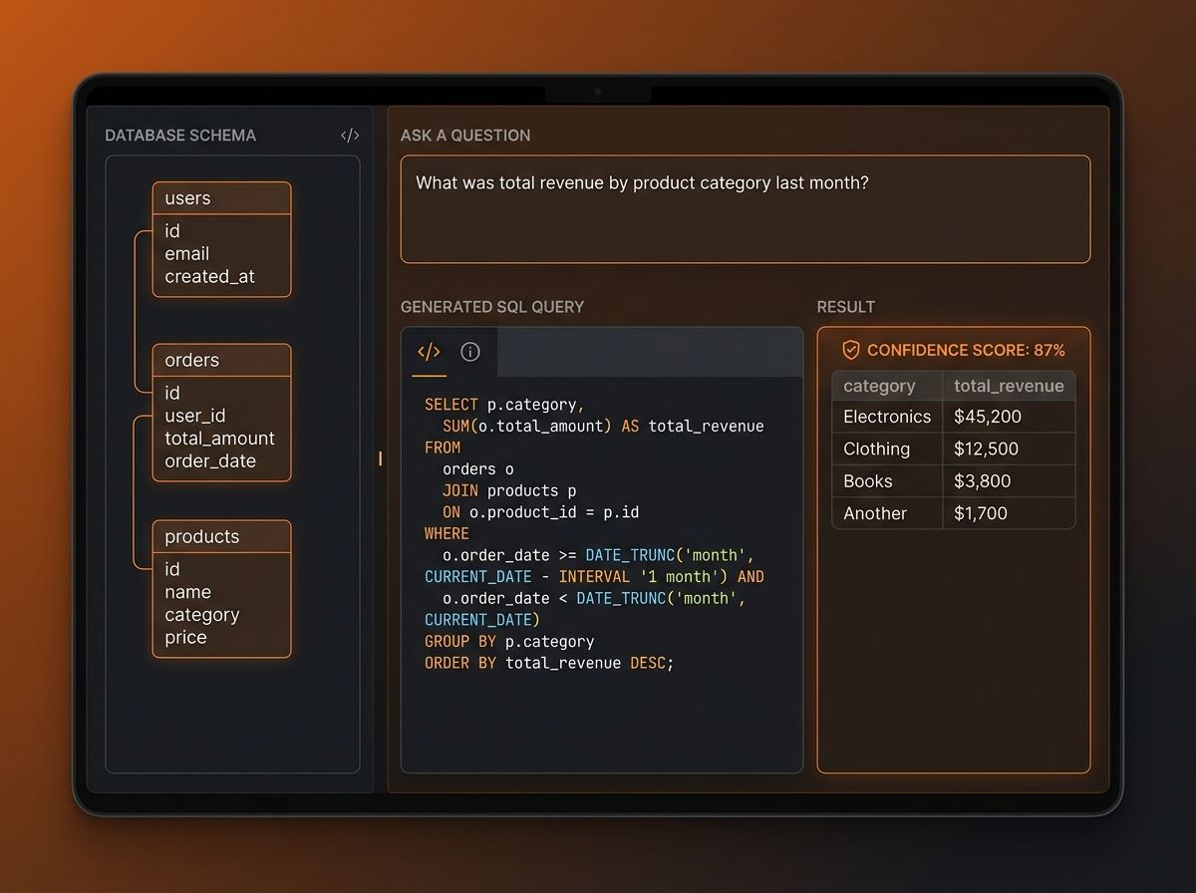Click the Database Schema heading
Viewport: 1196px width, 893px height.
(x=180, y=136)
